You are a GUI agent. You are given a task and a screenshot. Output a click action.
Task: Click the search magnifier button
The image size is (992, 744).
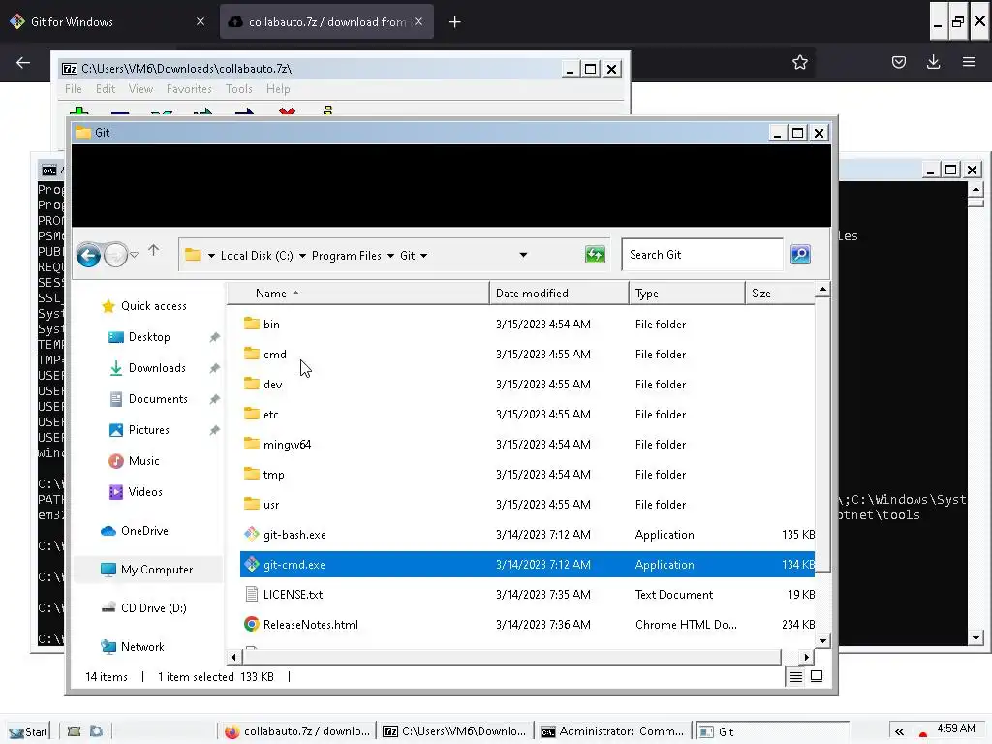(x=800, y=255)
